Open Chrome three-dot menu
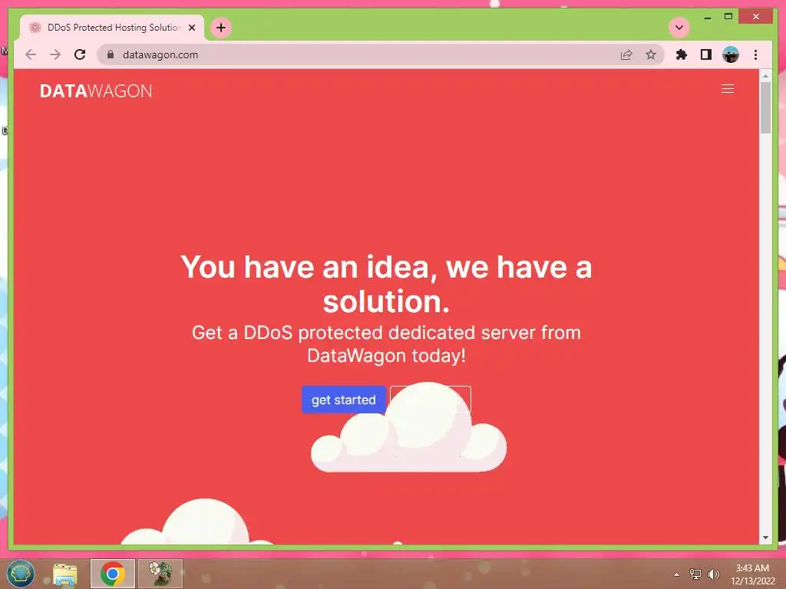This screenshot has width=786, height=589. (755, 54)
